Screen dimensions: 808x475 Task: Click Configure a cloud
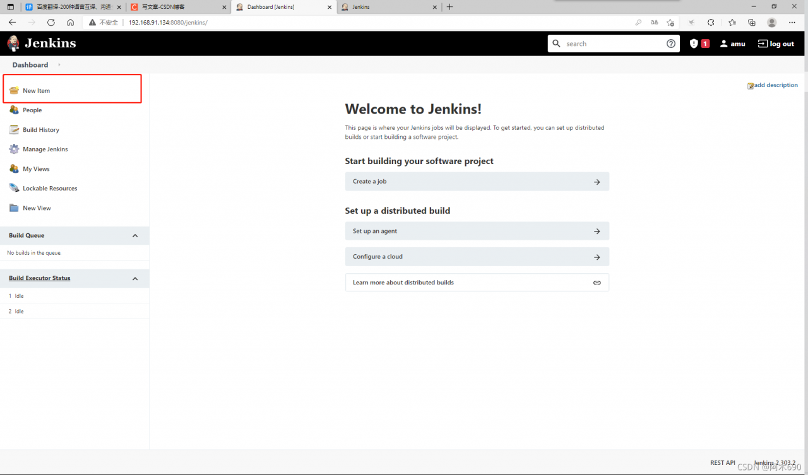point(477,257)
